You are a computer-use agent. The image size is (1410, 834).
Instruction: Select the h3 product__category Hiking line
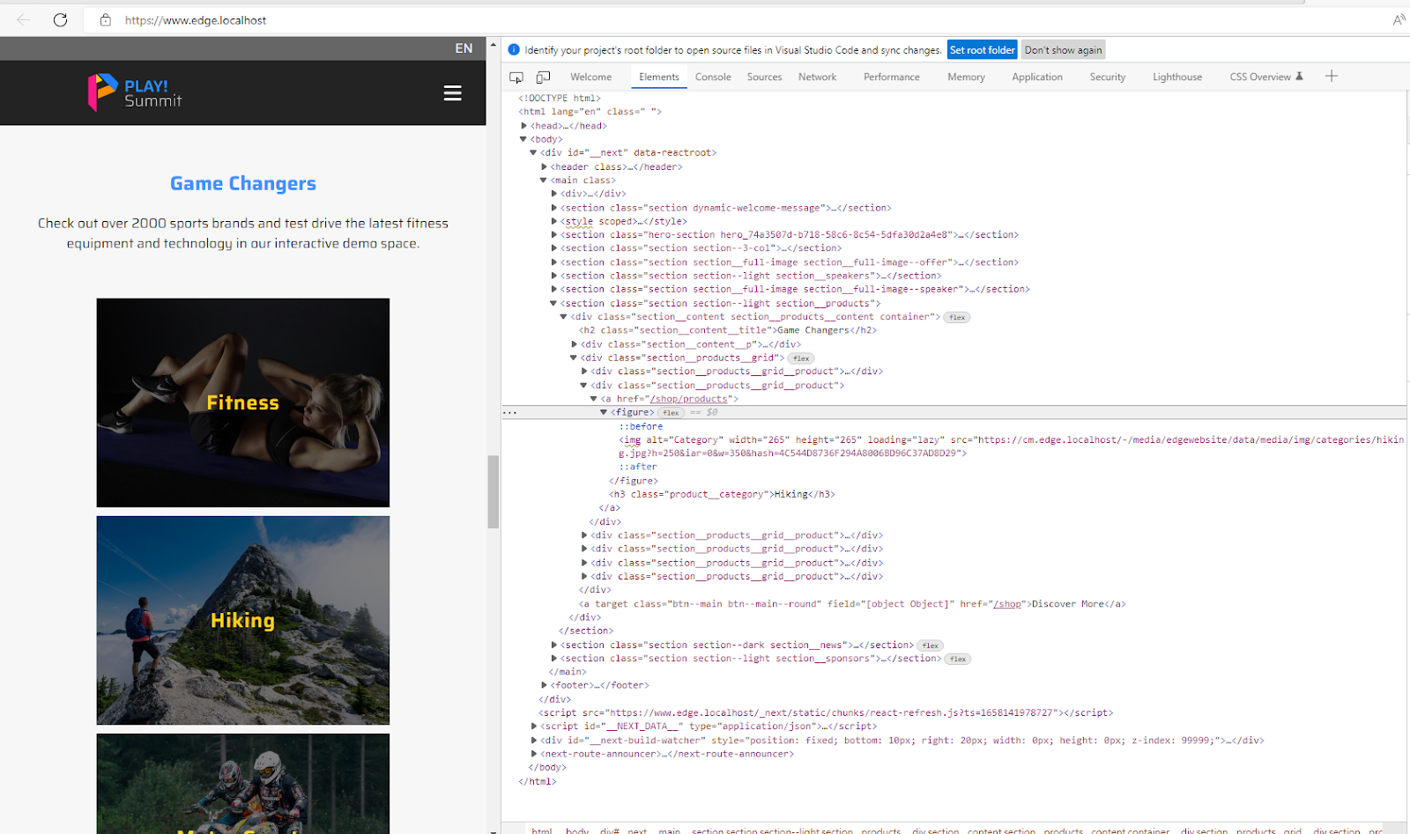[722, 494]
